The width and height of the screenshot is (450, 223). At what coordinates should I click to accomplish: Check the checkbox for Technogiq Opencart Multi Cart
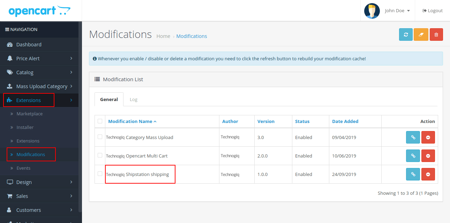click(100, 156)
